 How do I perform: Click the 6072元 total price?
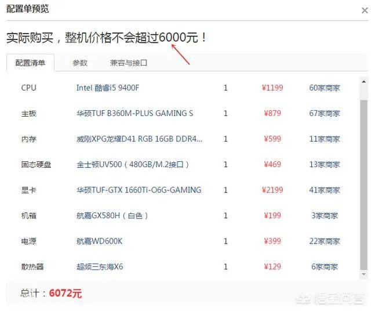66,294
